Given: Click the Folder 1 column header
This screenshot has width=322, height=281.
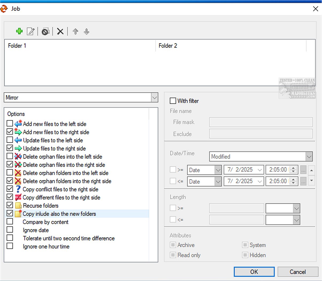Looking at the screenshot, I should click(x=17, y=46).
